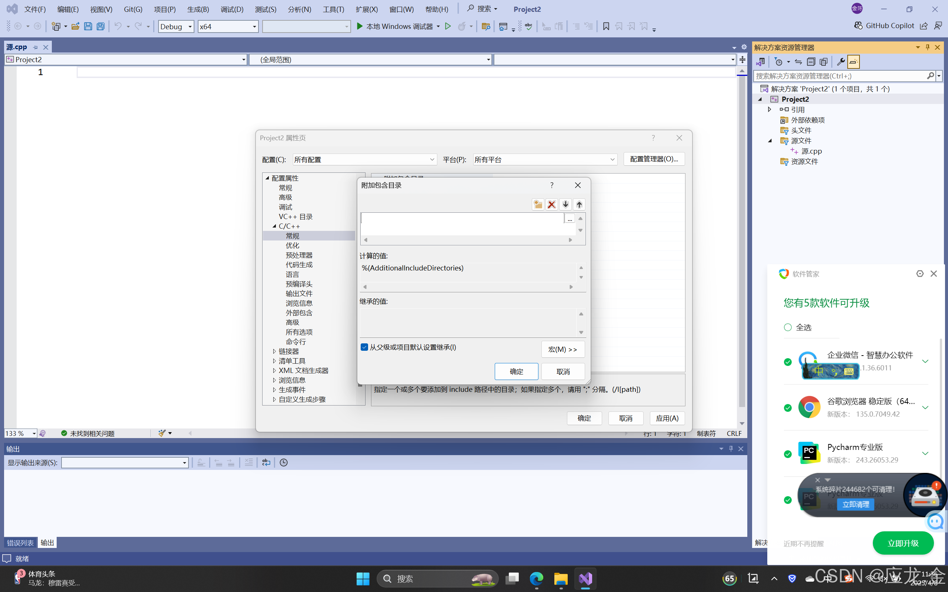This screenshot has height=592, width=948.
Task: Move the include path up
Action: coord(580,204)
